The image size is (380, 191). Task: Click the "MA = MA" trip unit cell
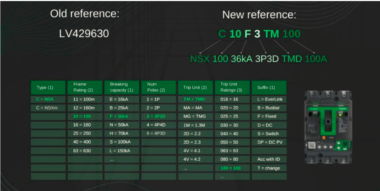click(x=195, y=108)
